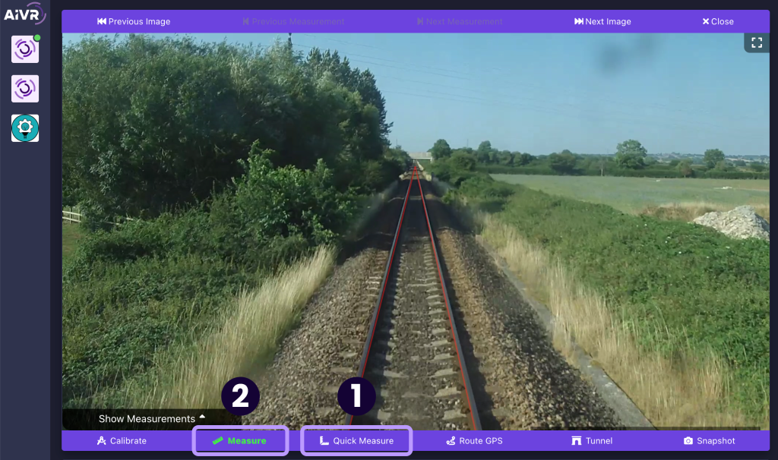Open Route GPS
This screenshot has height=460, width=778.
474,441
